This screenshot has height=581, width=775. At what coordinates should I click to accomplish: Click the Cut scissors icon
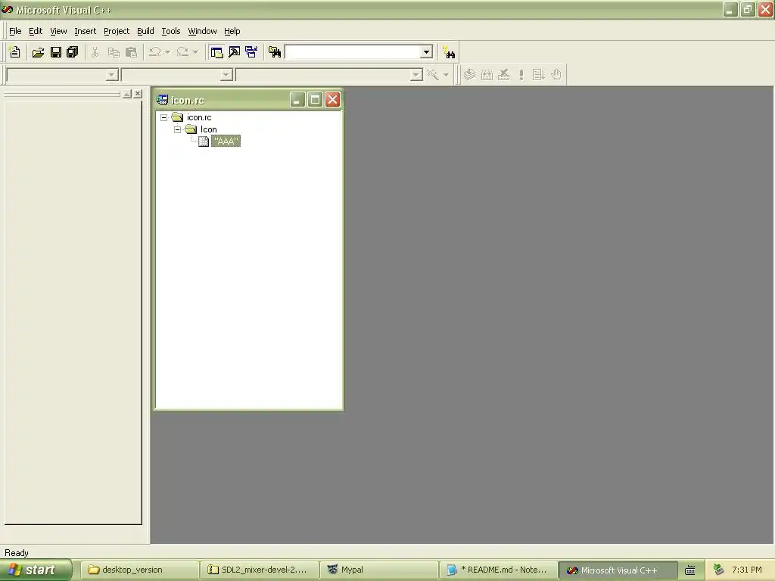(95, 52)
